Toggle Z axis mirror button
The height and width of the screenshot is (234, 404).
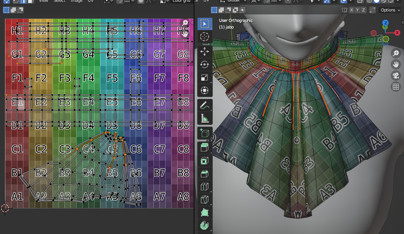363,10
